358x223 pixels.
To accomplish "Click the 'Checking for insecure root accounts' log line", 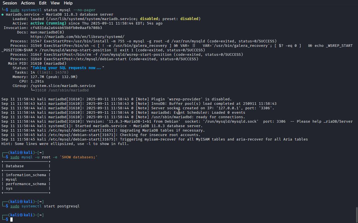I will (101, 135).
